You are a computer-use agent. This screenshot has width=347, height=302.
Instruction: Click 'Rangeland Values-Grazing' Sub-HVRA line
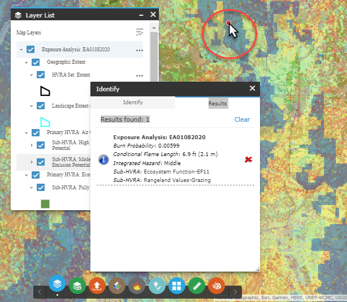(162, 180)
